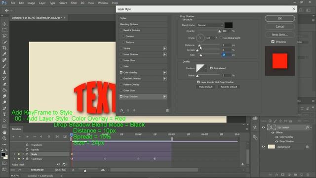The width and height of the screenshot is (316, 178).
Task: Click the New Style button
Action: pyautogui.click(x=280, y=35)
